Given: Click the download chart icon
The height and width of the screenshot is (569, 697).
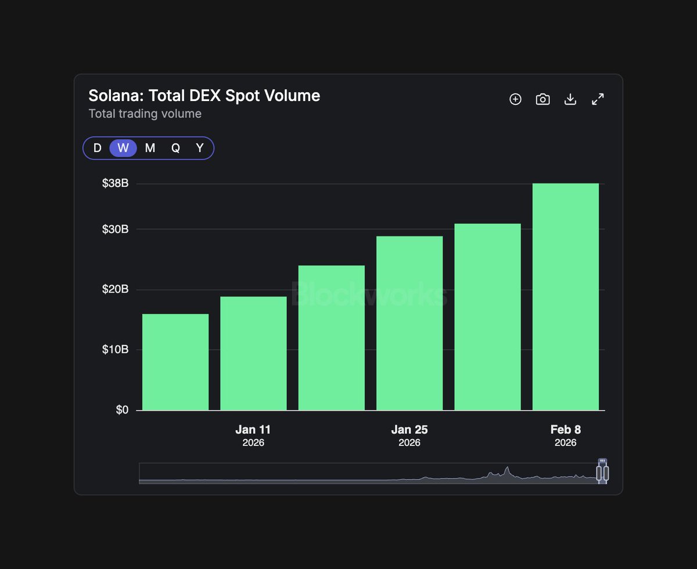Looking at the screenshot, I should point(570,99).
